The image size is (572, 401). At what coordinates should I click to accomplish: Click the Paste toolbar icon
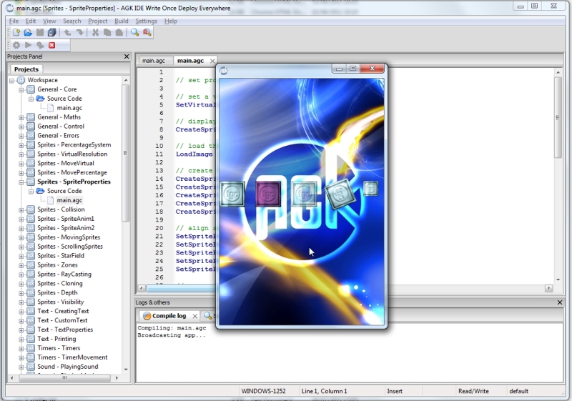(x=119, y=32)
